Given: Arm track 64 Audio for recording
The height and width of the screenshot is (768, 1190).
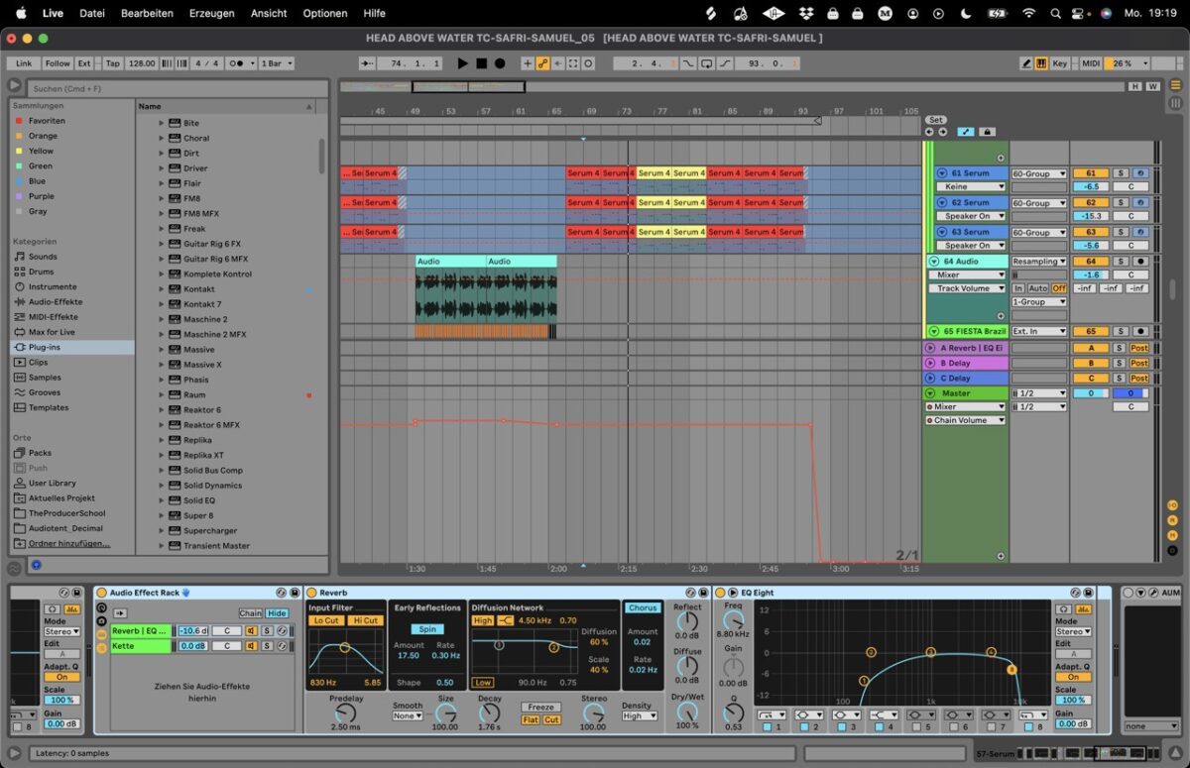Looking at the screenshot, I should (x=1139, y=262).
